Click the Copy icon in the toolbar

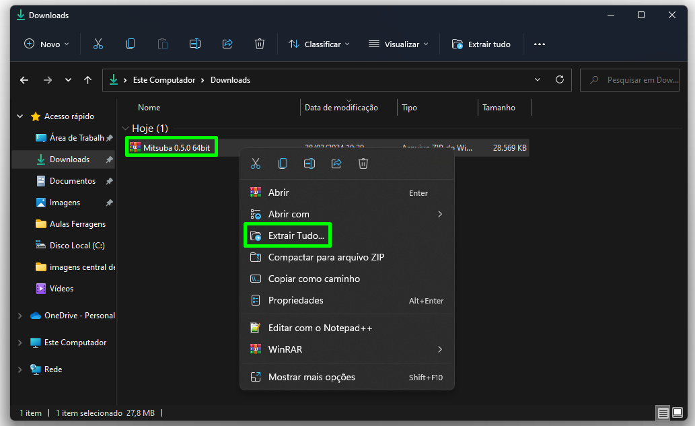pos(131,44)
